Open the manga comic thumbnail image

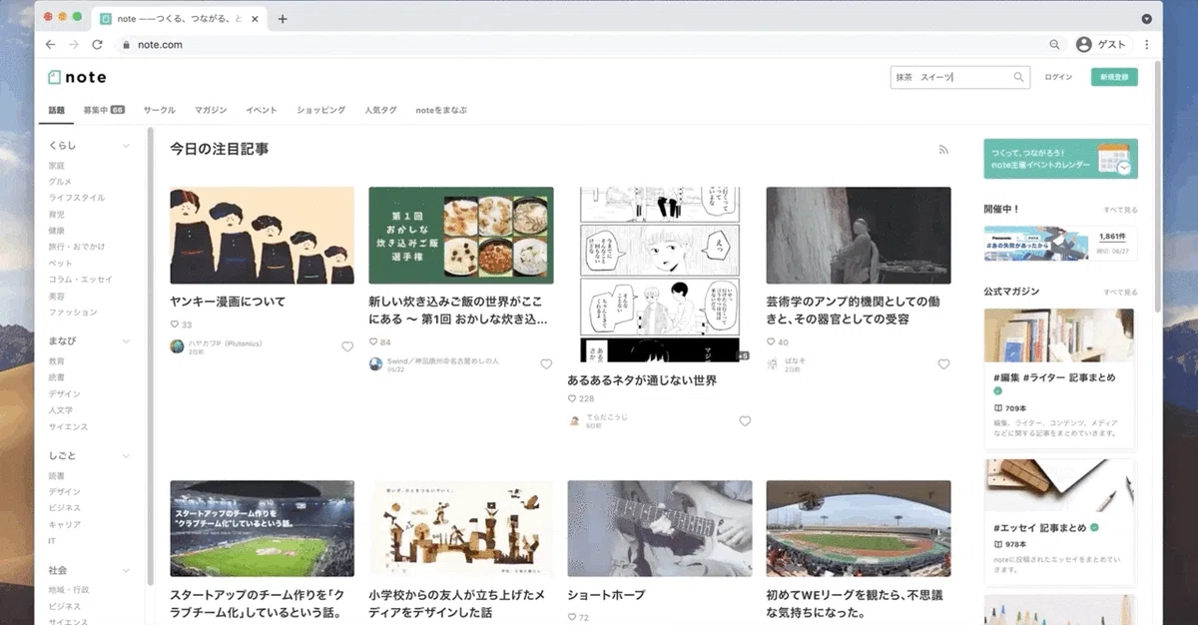[x=660, y=275]
